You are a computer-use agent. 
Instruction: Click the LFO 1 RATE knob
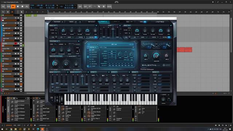(x=94, y=80)
